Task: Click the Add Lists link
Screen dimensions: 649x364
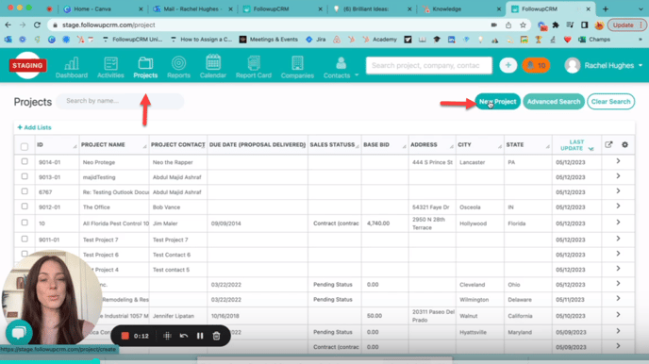Action: [x=34, y=127]
